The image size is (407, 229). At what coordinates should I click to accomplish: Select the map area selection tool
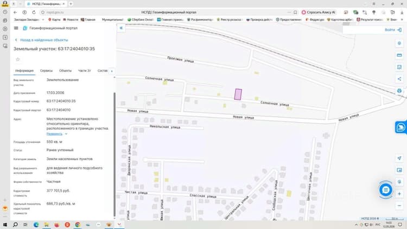pos(399,67)
